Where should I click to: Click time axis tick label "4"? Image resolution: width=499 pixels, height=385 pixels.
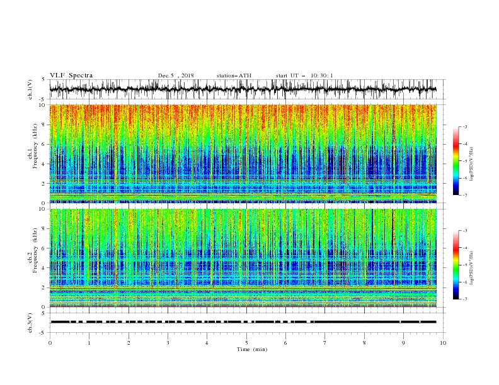(207, 343)
